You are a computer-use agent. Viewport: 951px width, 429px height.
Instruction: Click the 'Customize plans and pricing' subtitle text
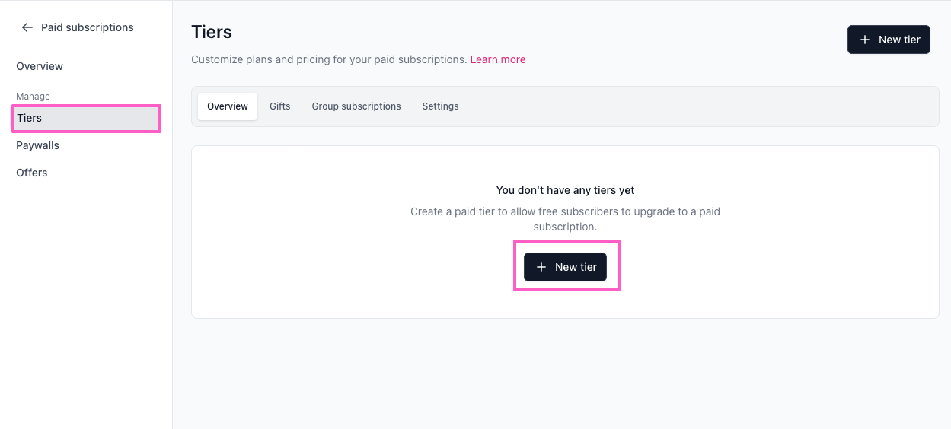[x=329, y=59]
